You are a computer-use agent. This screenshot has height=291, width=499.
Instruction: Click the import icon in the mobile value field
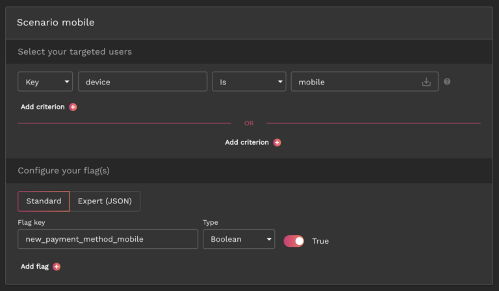coord(426,82)
